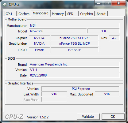Minimize the CPU-Z window
128x123 pixels.
point(99,3)
